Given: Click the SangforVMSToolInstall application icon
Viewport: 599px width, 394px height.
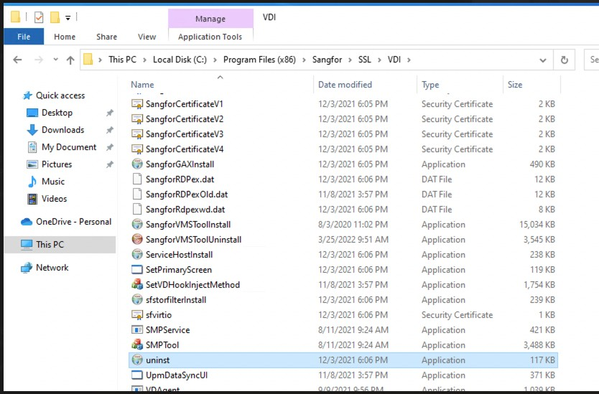Looking at the screenshot, I should click(x=136, y=225).
